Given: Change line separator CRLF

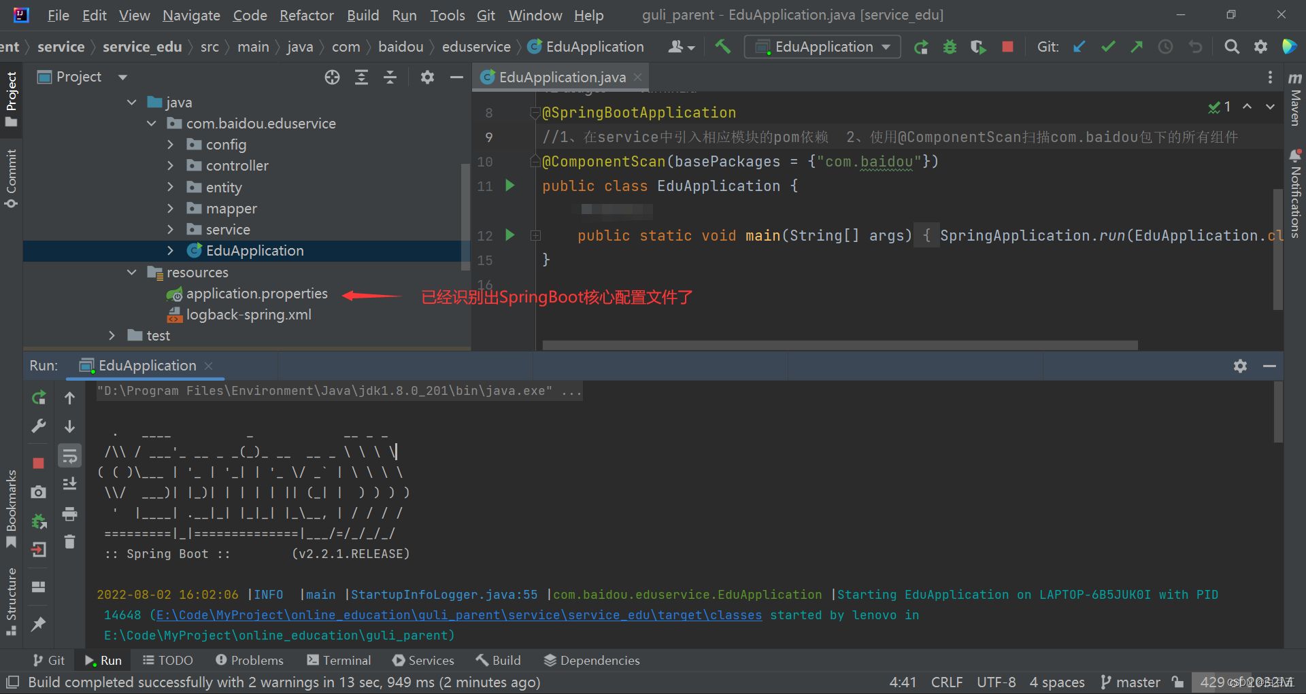Looking at the screenshot, I should (x=947, y=682).
